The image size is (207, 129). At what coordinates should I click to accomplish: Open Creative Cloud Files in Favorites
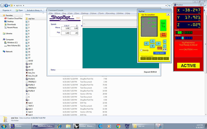(13, 18)
